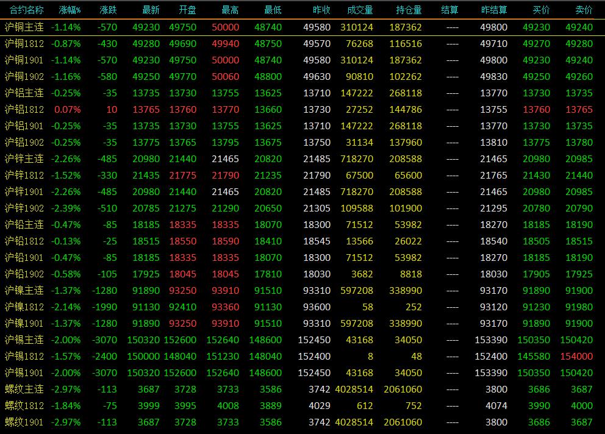Click the 合约名称 column header
This screenshot has height=434, width=605.
(x=27, y=10)
